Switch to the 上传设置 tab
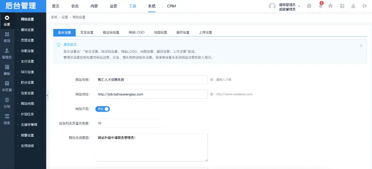Viewport: 372px width, 169px height. pos(205,33)
